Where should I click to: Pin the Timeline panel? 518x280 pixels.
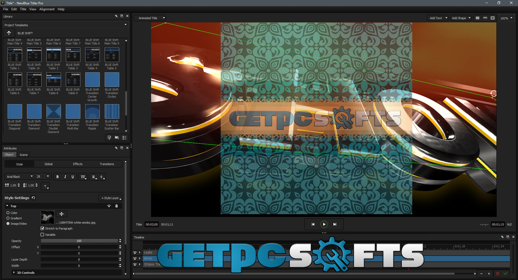tap(502, 237)
